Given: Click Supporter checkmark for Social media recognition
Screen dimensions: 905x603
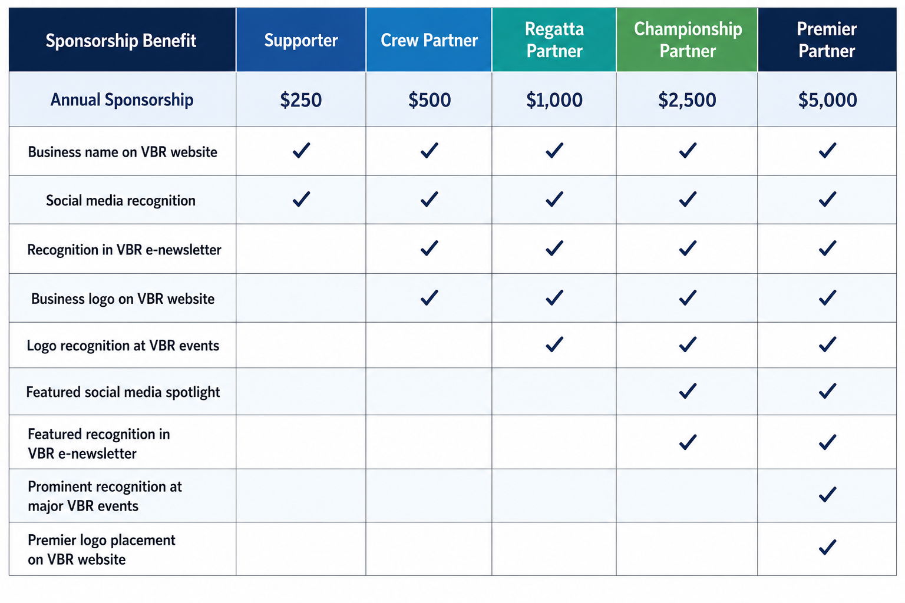Looking at the screenshot, I should coord(301,199).
